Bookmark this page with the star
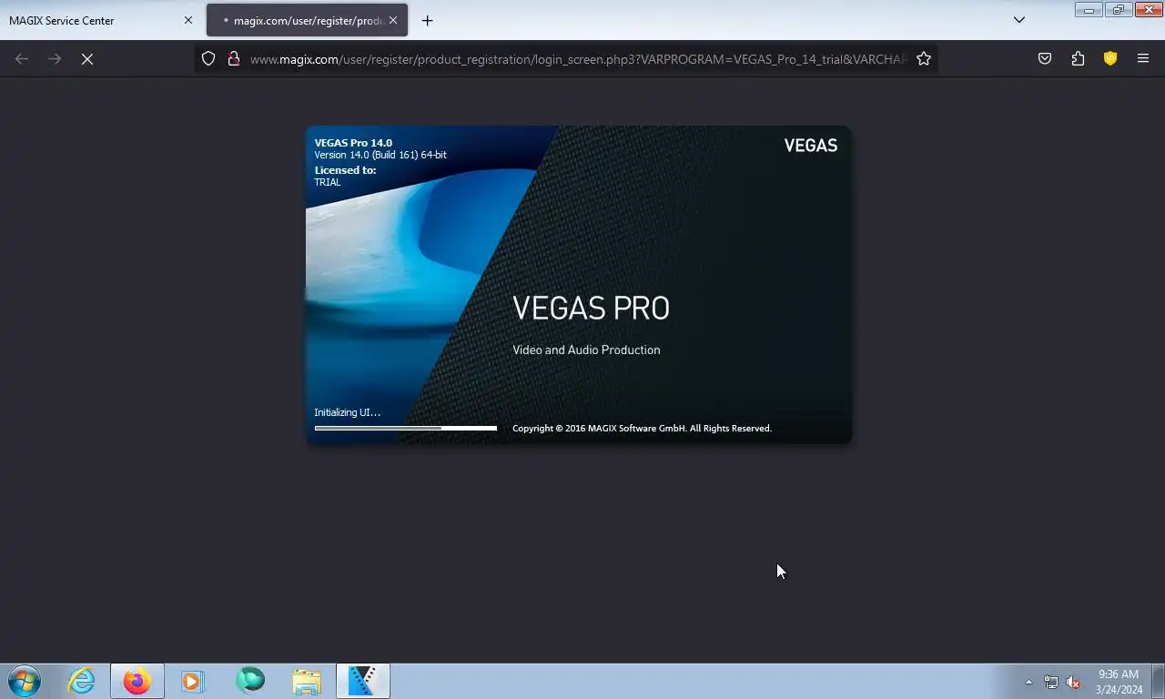1165x699 pixels. [924, 58]
